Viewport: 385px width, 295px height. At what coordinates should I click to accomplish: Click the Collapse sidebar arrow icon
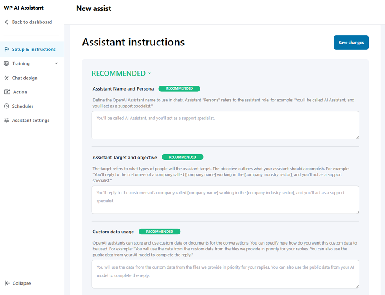pos(7,283)
